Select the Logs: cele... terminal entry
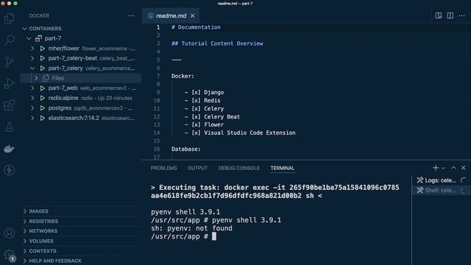This screenshot has width=471, height=265. click(x=442, y=180)
